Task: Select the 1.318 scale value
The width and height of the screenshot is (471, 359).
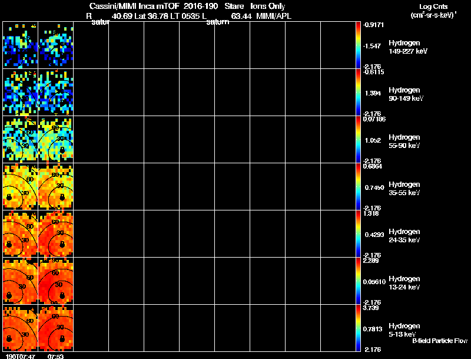Action: tap(371, 213)
